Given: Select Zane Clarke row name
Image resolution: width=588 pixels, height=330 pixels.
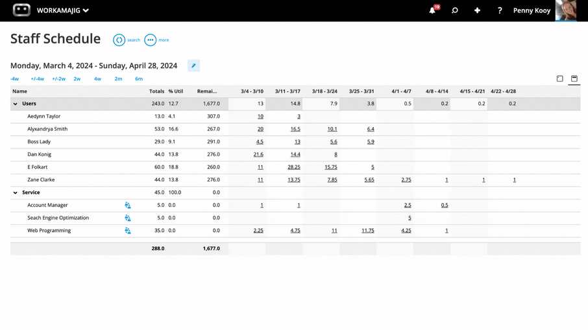Looking at the screenshot, I should 42,180.
